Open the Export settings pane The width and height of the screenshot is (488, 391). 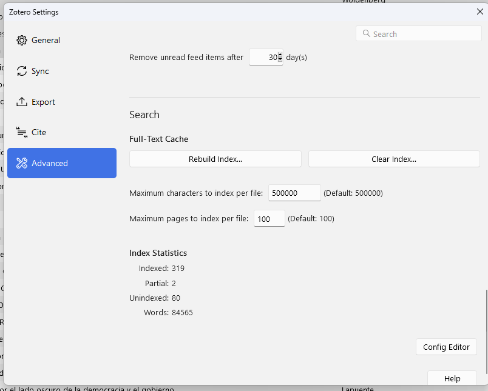point(62,102)
